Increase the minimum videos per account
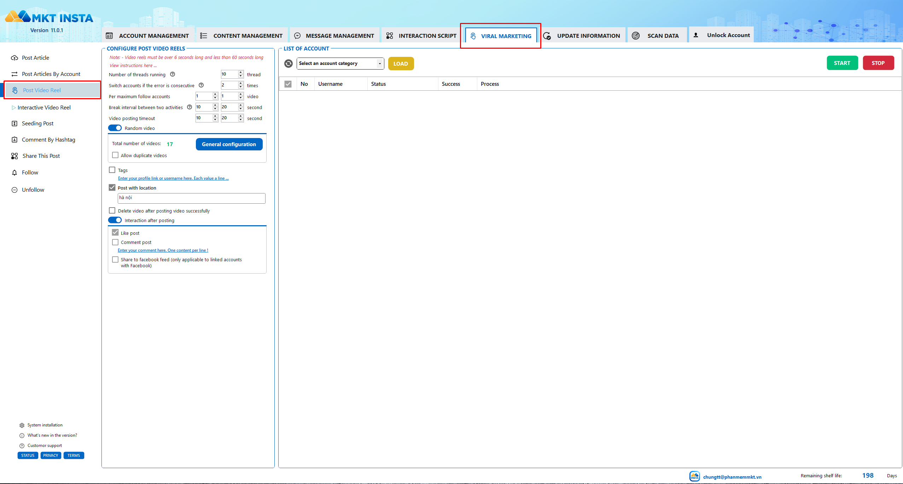The image size is (903, 484). pyautogui.click(x=215, y=94)
